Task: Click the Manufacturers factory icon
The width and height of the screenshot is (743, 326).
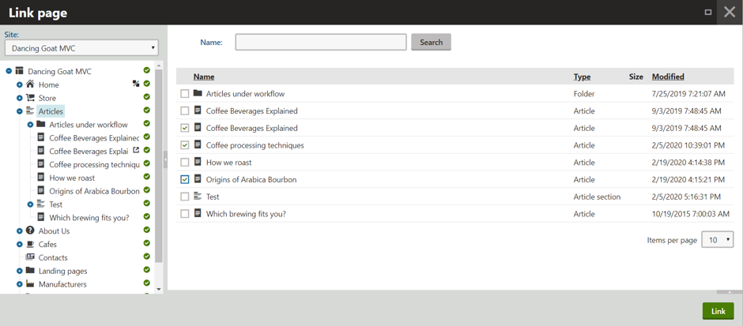Action: click(x=30, y=284)
